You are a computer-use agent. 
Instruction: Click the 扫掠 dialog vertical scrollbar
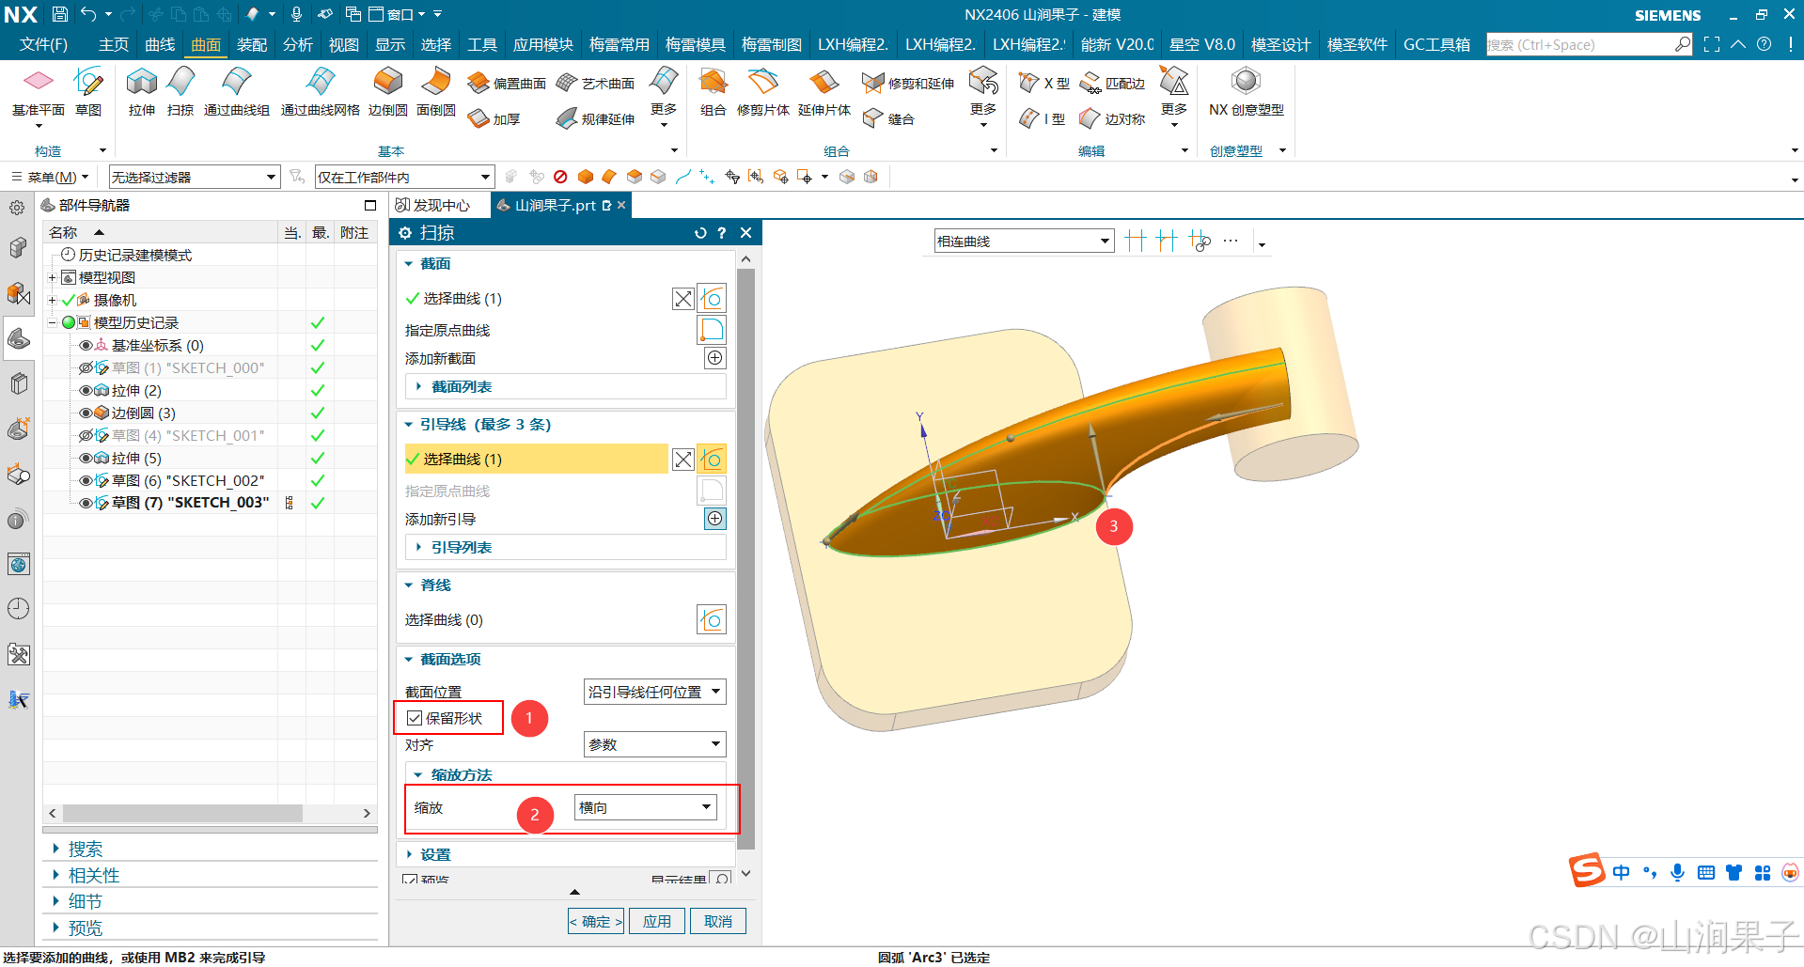click(x=746, y=558)
